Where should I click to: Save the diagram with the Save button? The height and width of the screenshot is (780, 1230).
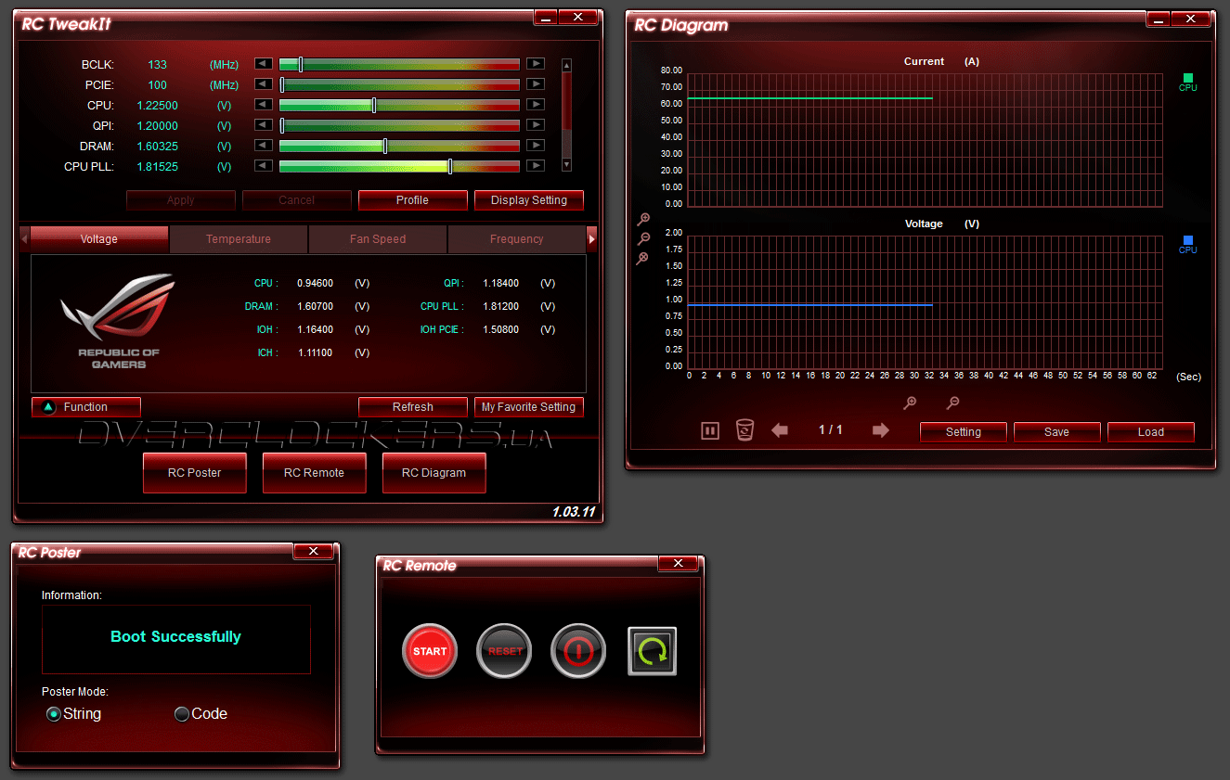[1057, 432]
